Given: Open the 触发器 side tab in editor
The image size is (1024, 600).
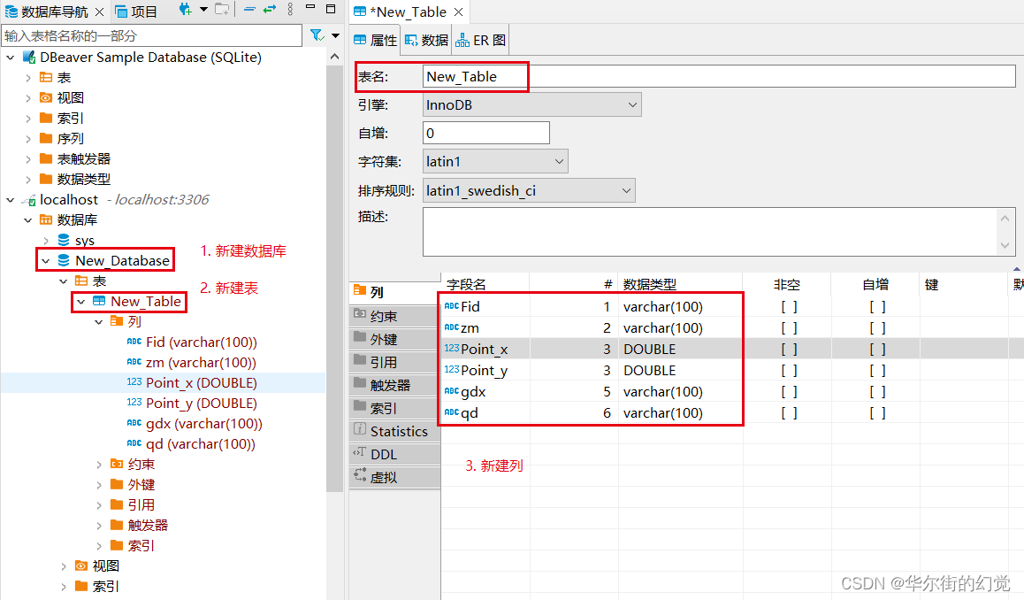Looking at the screenshot, I should tap(395, 385).
